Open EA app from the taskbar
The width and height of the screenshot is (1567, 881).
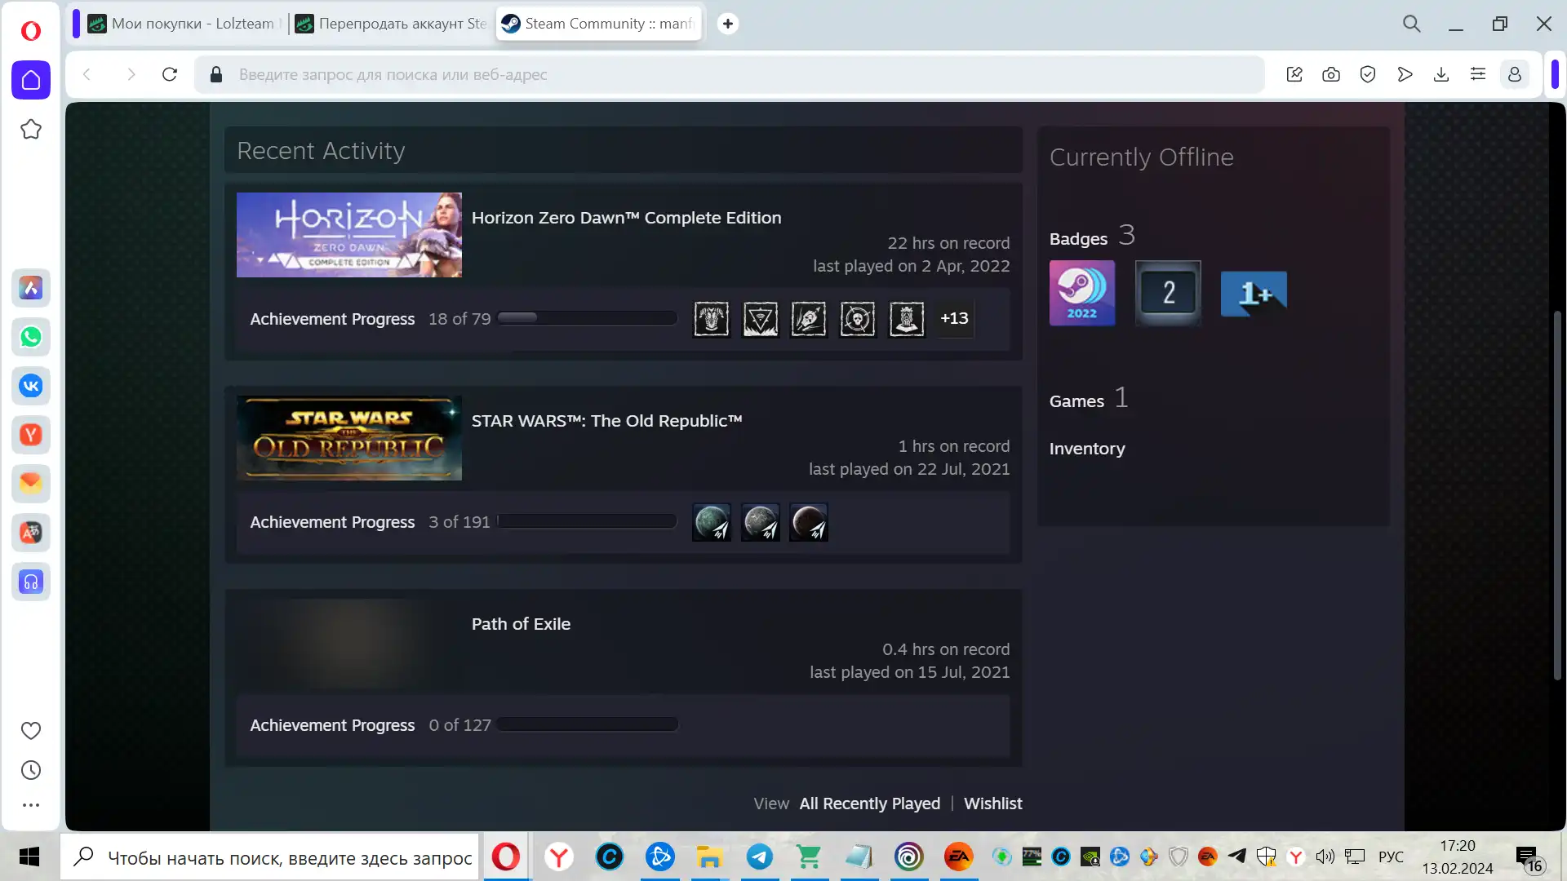(959, 857)
